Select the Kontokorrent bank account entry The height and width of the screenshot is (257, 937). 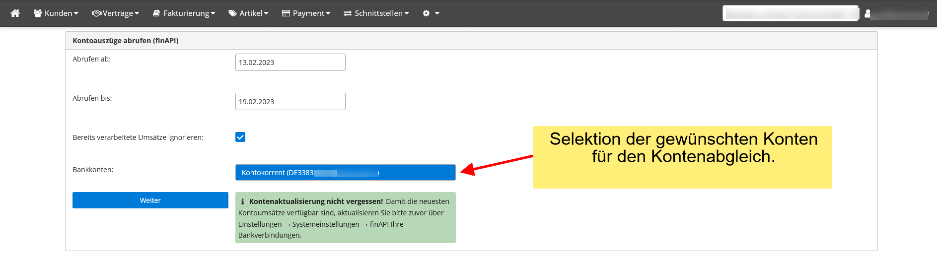click(x=346, y=173)
